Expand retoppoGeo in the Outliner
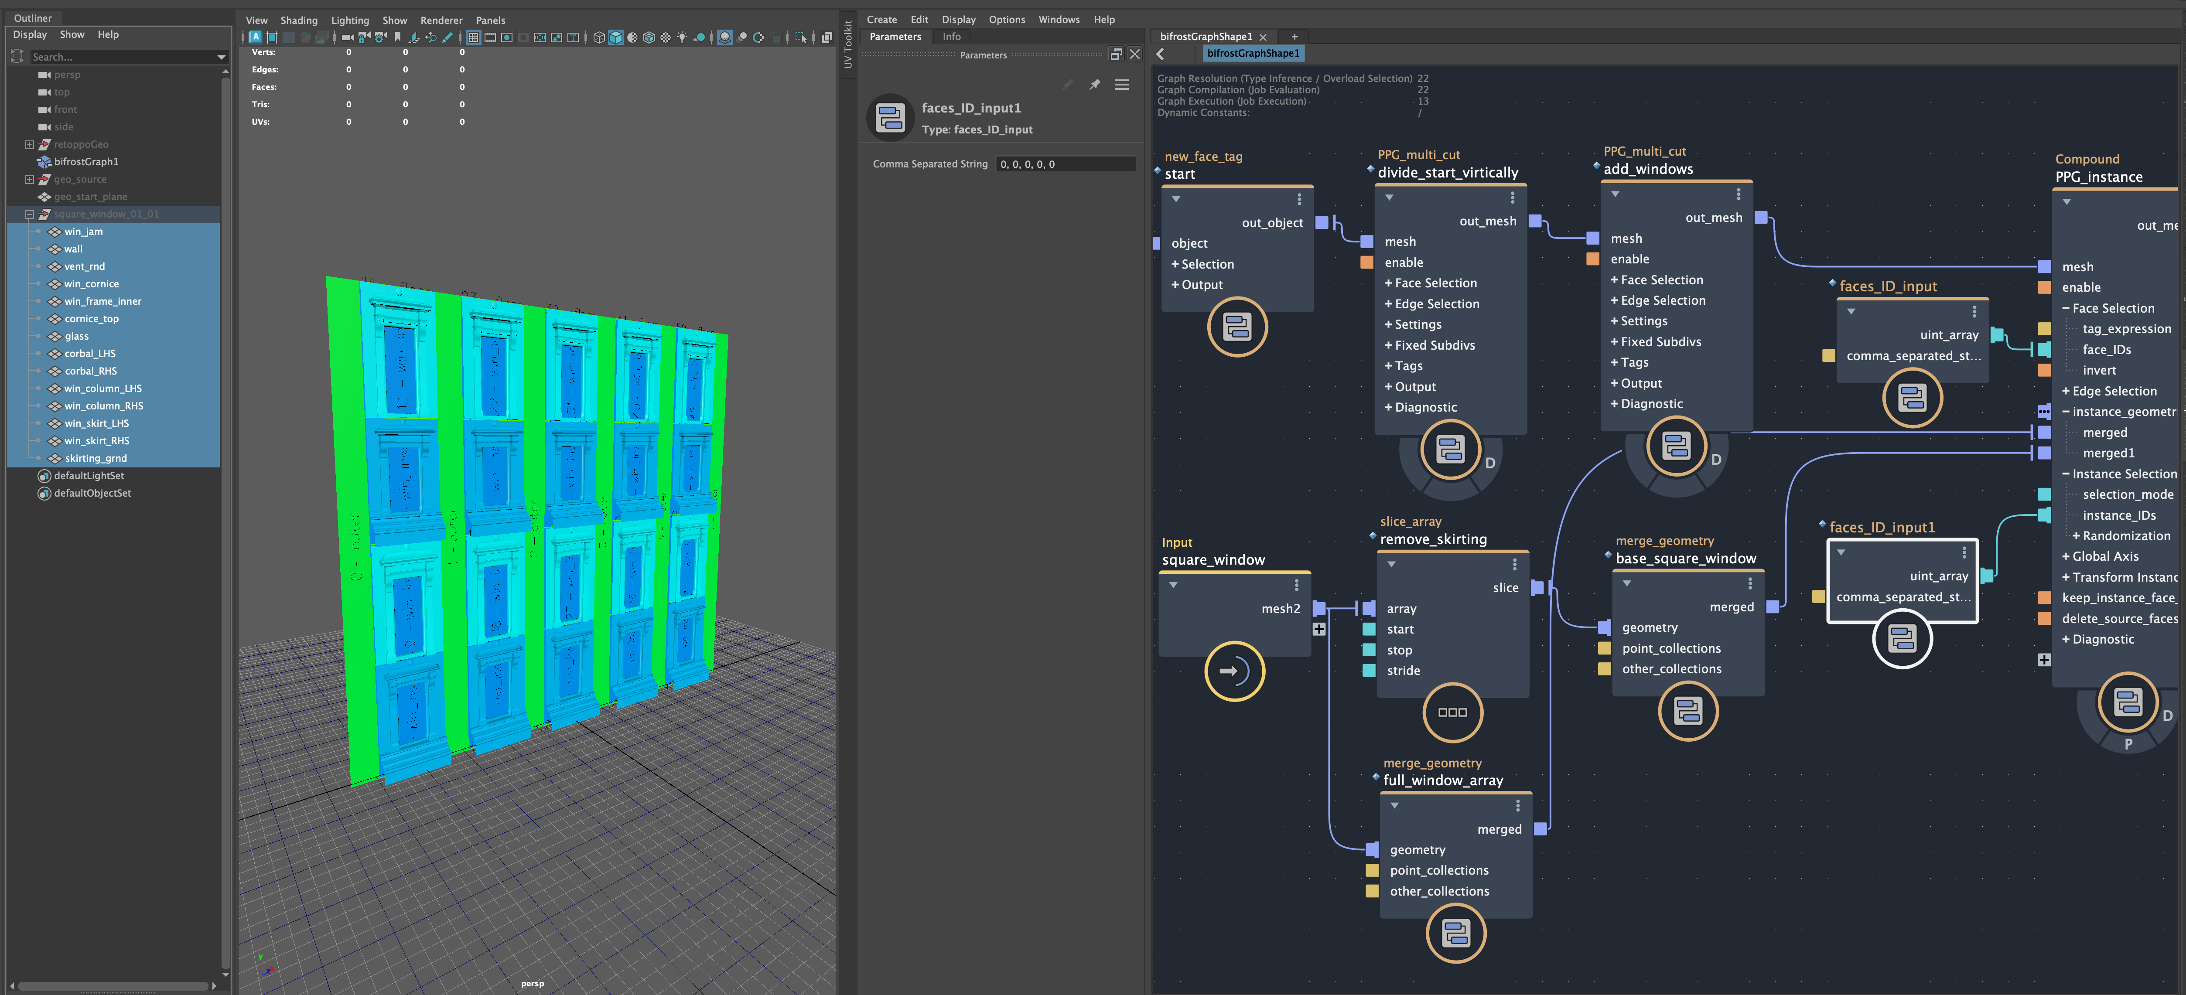The width and height of the screenshot is (2186, 995). pos(30,144)
